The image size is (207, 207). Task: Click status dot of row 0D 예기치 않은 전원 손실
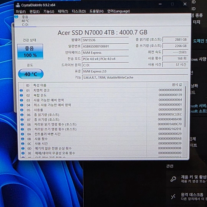[23, 148]
